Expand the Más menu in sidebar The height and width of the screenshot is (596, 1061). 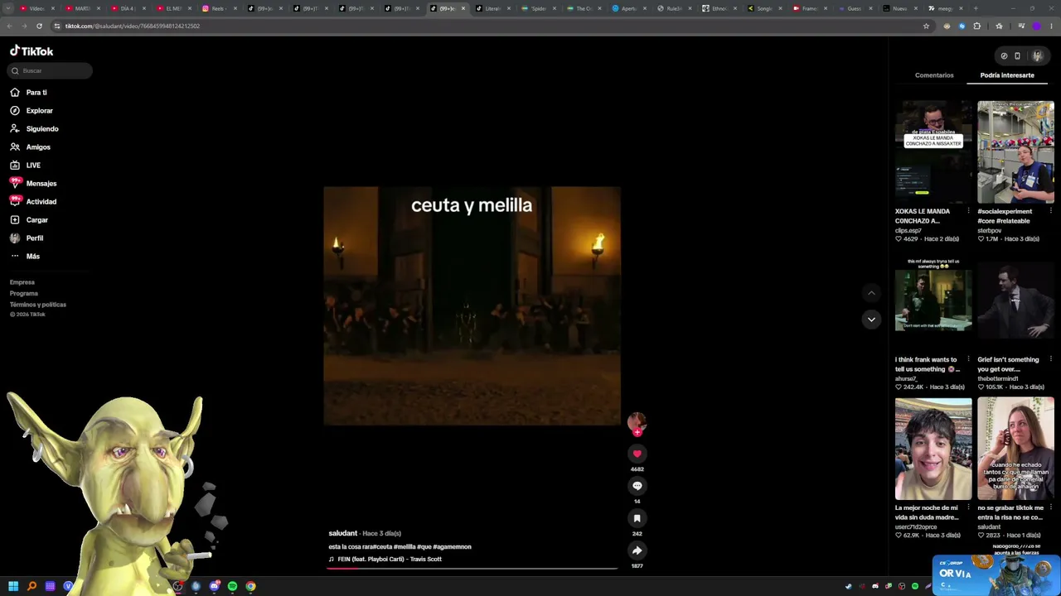[25, 257]
